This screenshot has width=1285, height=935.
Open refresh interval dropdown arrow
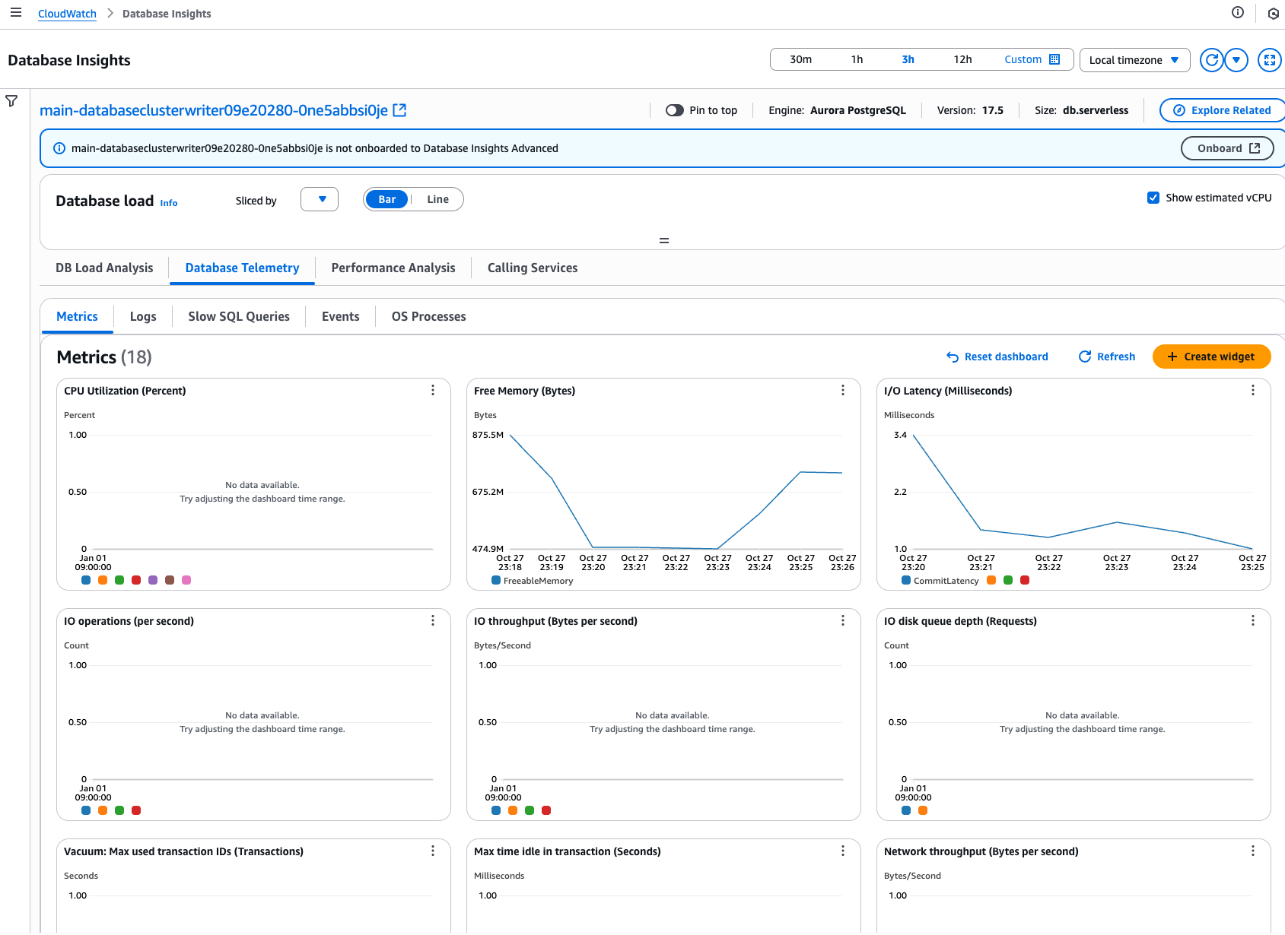point(1236,60)
